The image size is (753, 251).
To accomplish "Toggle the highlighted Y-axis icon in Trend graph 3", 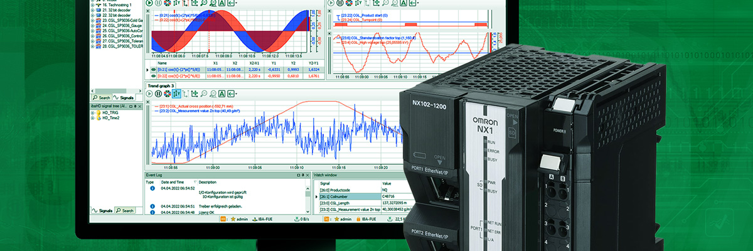I will [176, 93].
